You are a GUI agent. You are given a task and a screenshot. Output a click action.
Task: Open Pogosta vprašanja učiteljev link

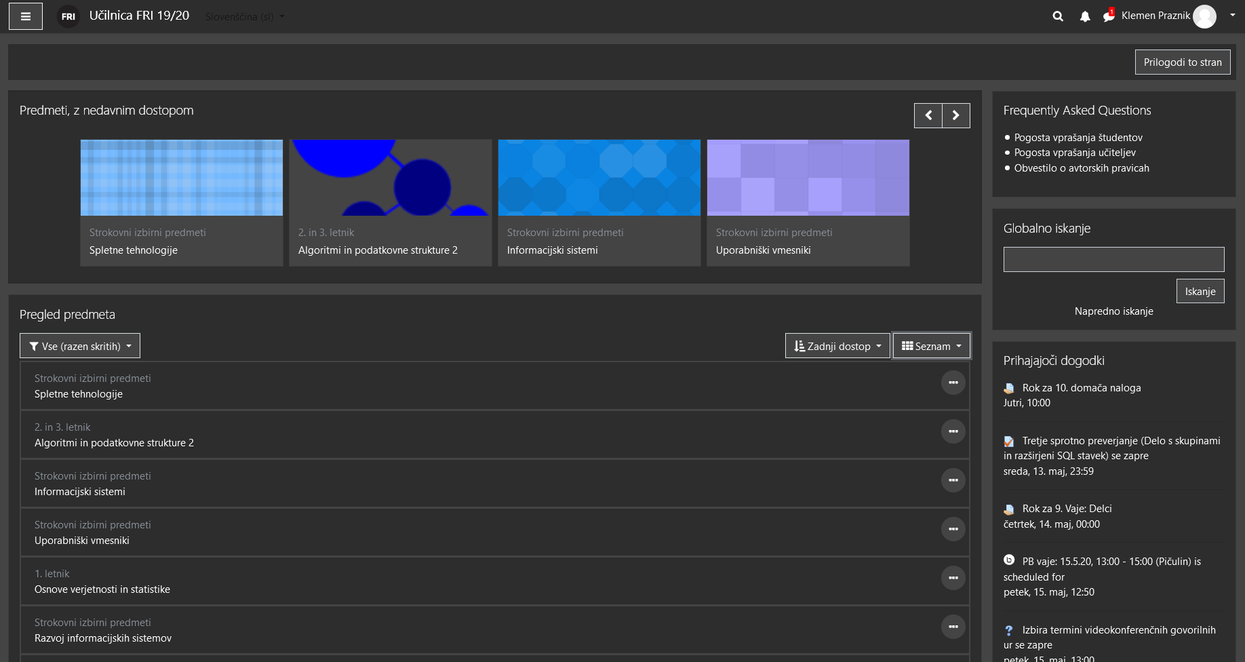[1075, 153]
